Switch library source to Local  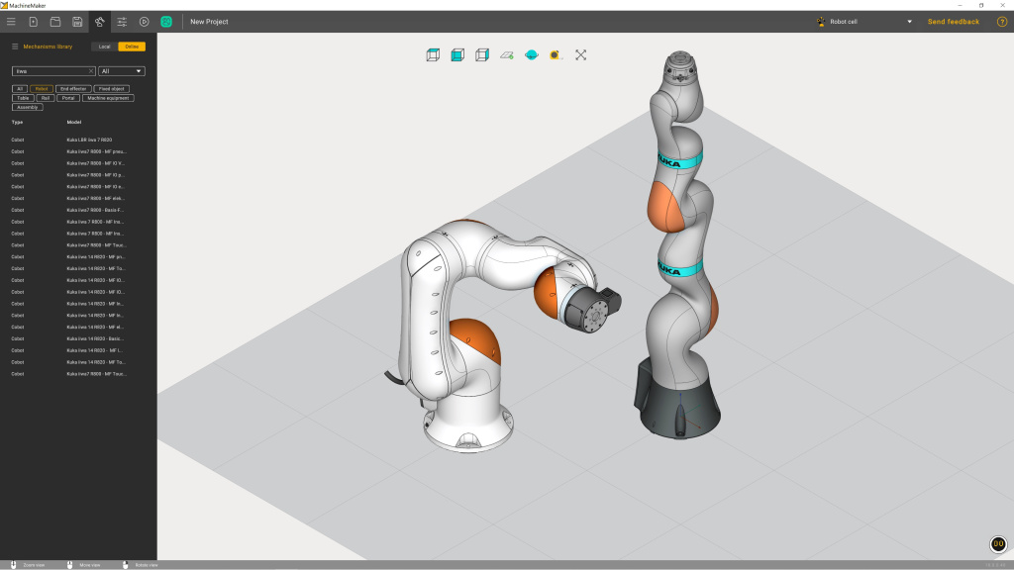click(x=104, y=47)
